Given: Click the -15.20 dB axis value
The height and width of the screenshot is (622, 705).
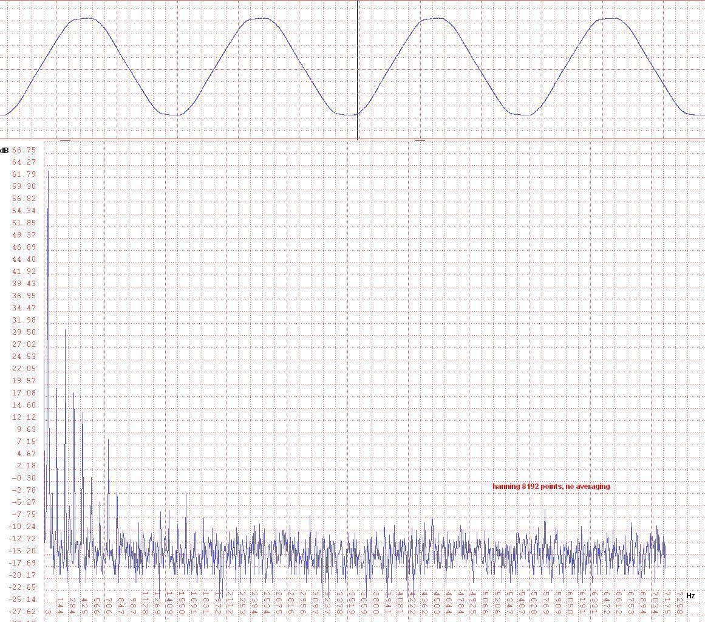Looking at the screenshot, I should 22,551.
